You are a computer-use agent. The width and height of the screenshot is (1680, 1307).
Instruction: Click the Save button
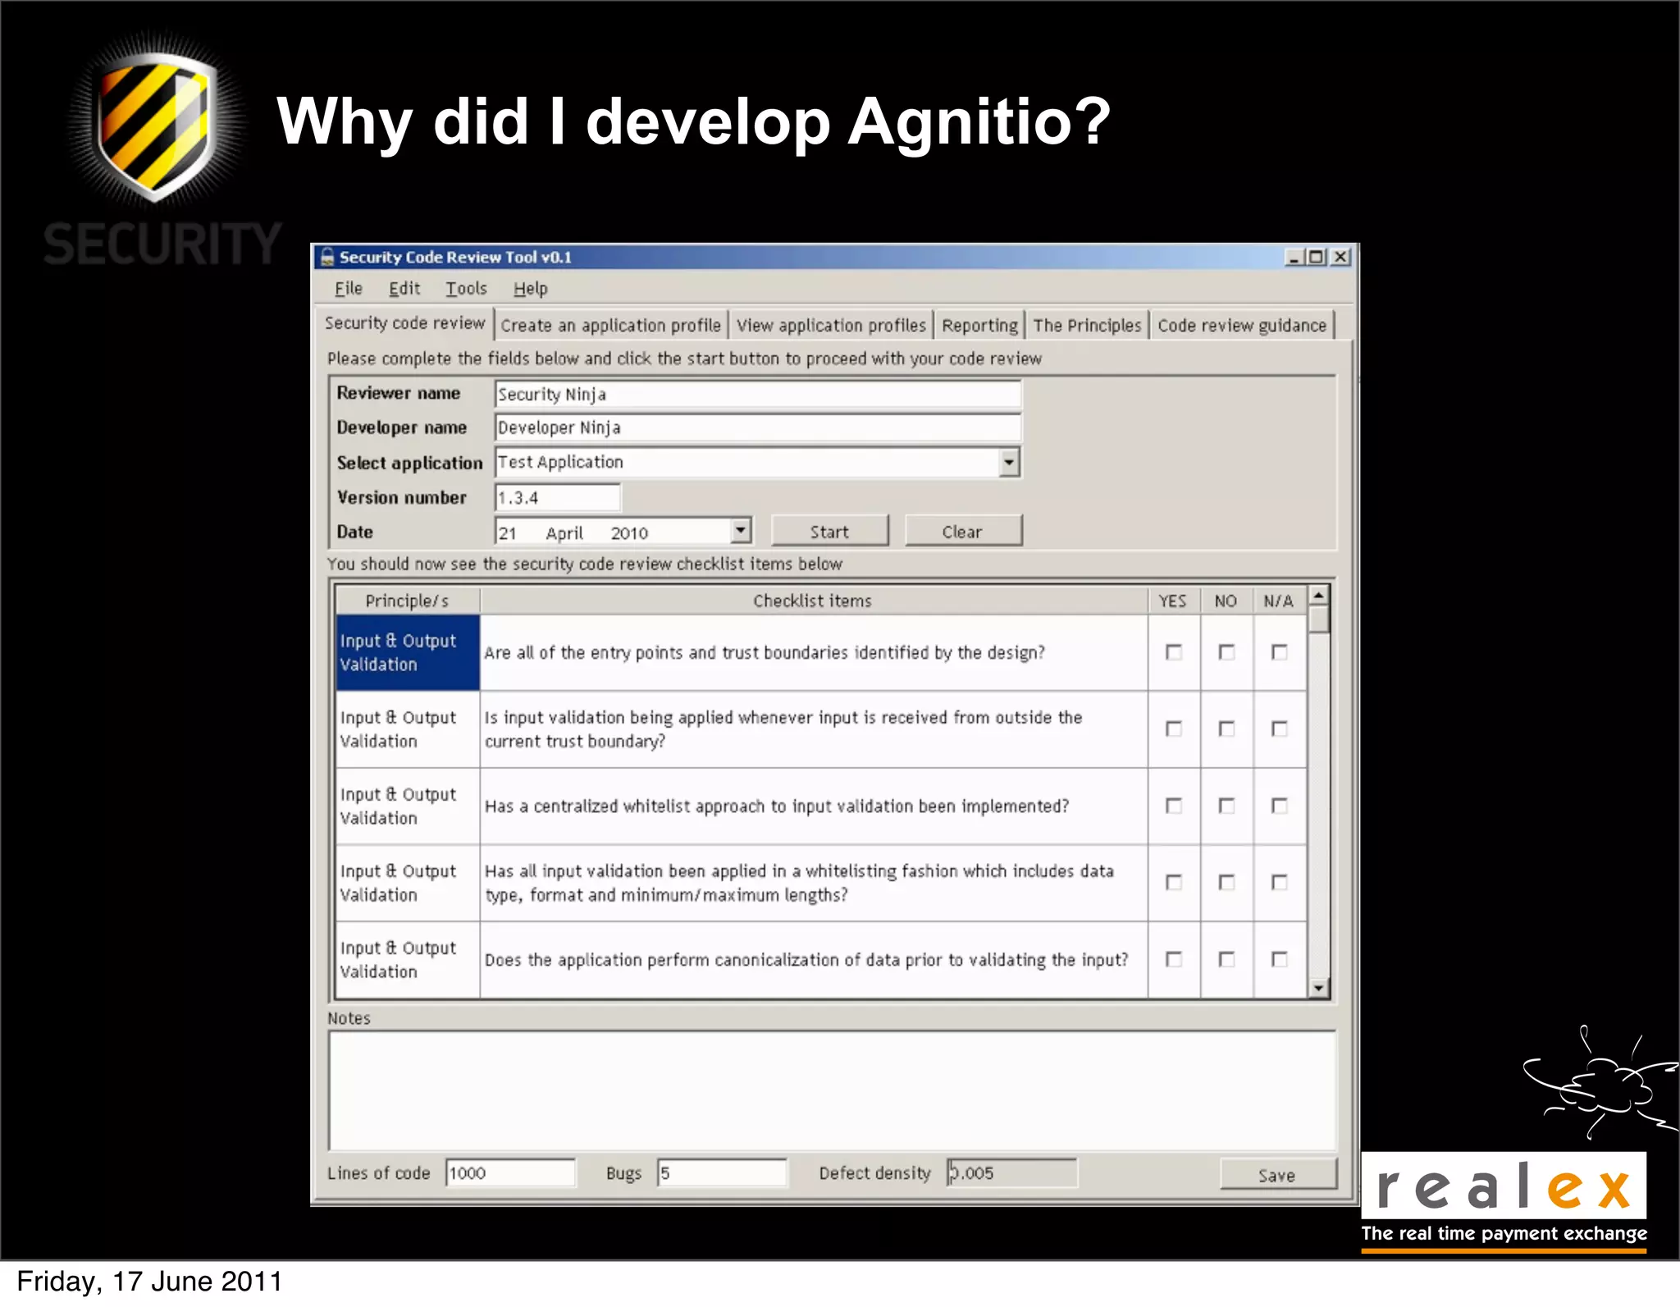coord(1277,1175)
